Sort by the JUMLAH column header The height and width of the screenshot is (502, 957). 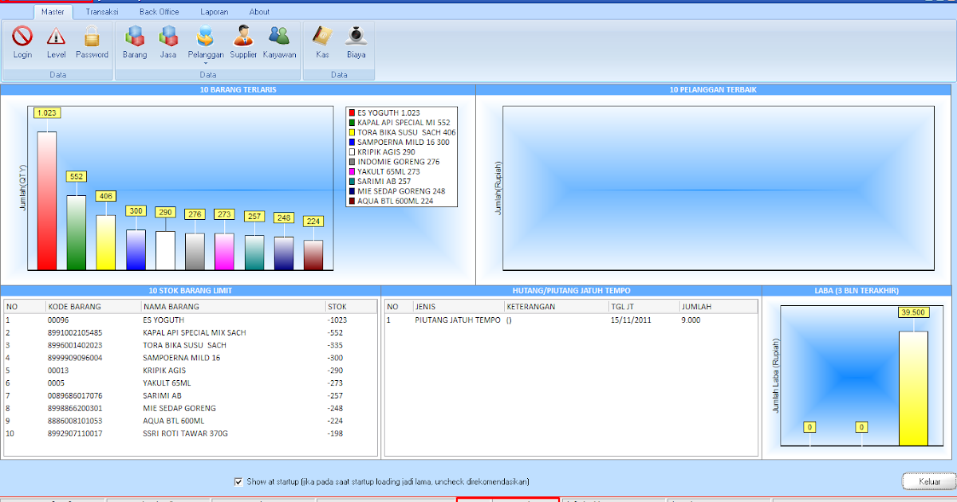click(717, 306)
